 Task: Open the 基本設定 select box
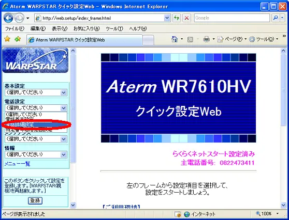pyautogui.click(x=36, y=92)
